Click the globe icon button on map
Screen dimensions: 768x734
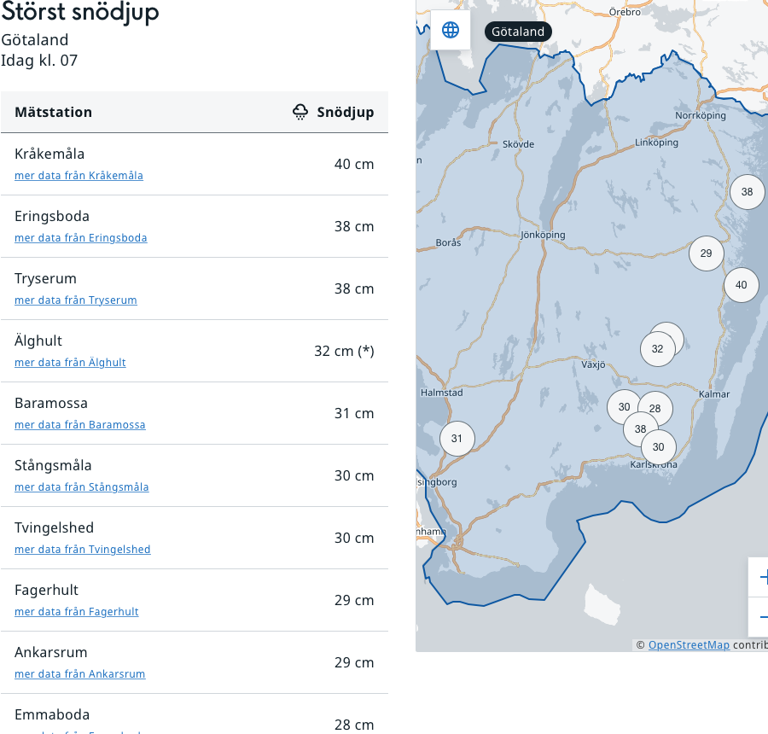[451, 31]
